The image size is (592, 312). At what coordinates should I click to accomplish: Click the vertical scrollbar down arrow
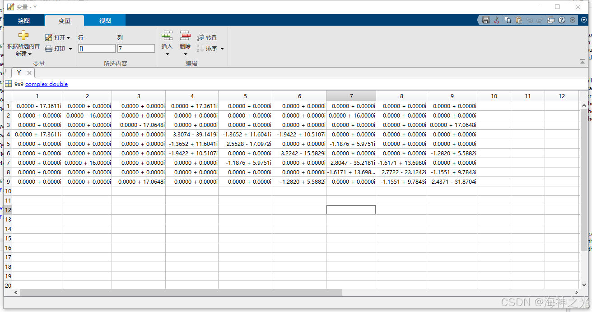584,285
